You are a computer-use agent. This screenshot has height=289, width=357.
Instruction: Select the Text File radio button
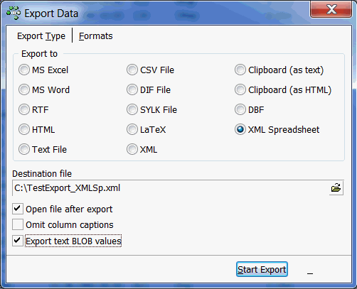(24, 150)
